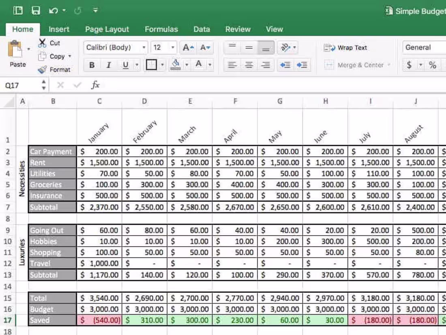
Task: Cut selection with the scissors icon
Action: click(x=42, y=43)
